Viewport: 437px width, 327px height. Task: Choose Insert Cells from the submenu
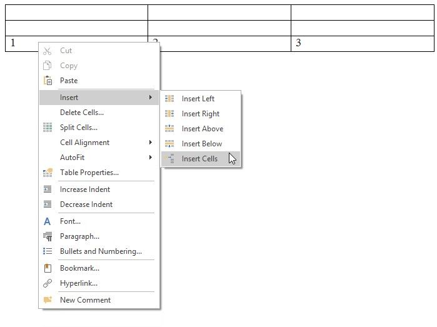point(199,159)
